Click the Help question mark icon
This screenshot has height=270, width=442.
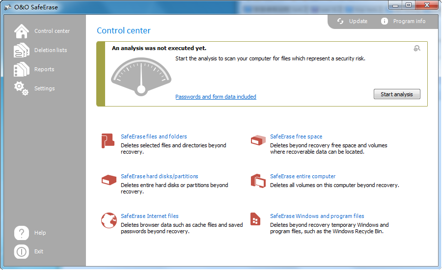pyautogui.click(x=22, y=233)
